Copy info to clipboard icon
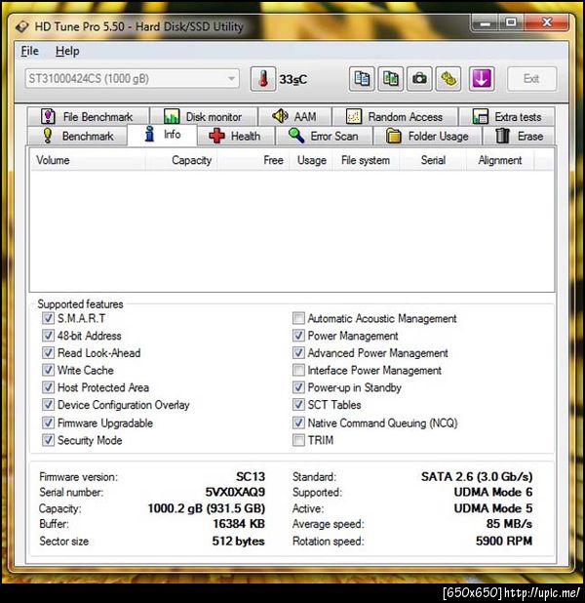Viewport: 585px width, 603px height. 362,79
